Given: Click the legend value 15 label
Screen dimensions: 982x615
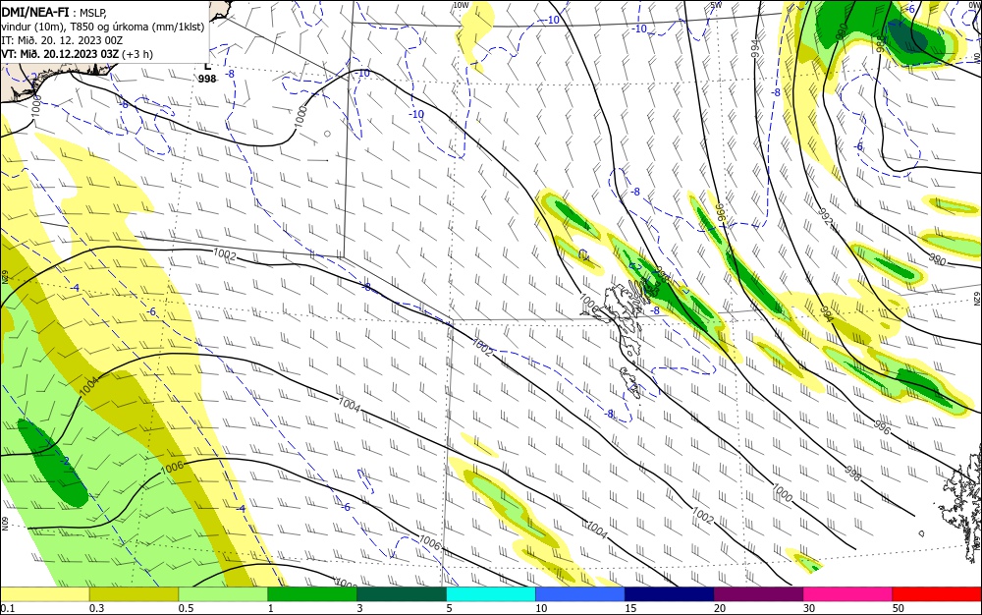Looking at the screenshot, I should 630,608.
